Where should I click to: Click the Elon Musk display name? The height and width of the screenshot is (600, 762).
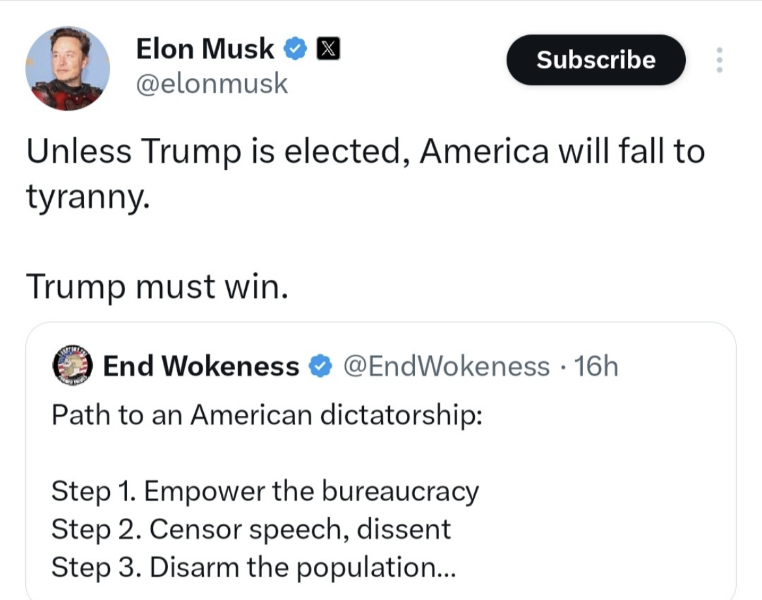[x=205, y=49]
